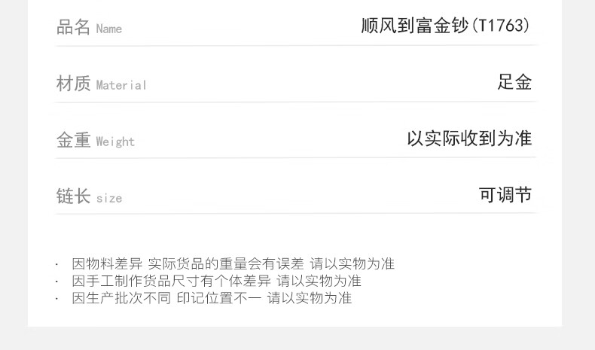This screenshot has width=595, height=350.
Task: Click the text 印记位置不一 in the last note
Action: (219, 298)
